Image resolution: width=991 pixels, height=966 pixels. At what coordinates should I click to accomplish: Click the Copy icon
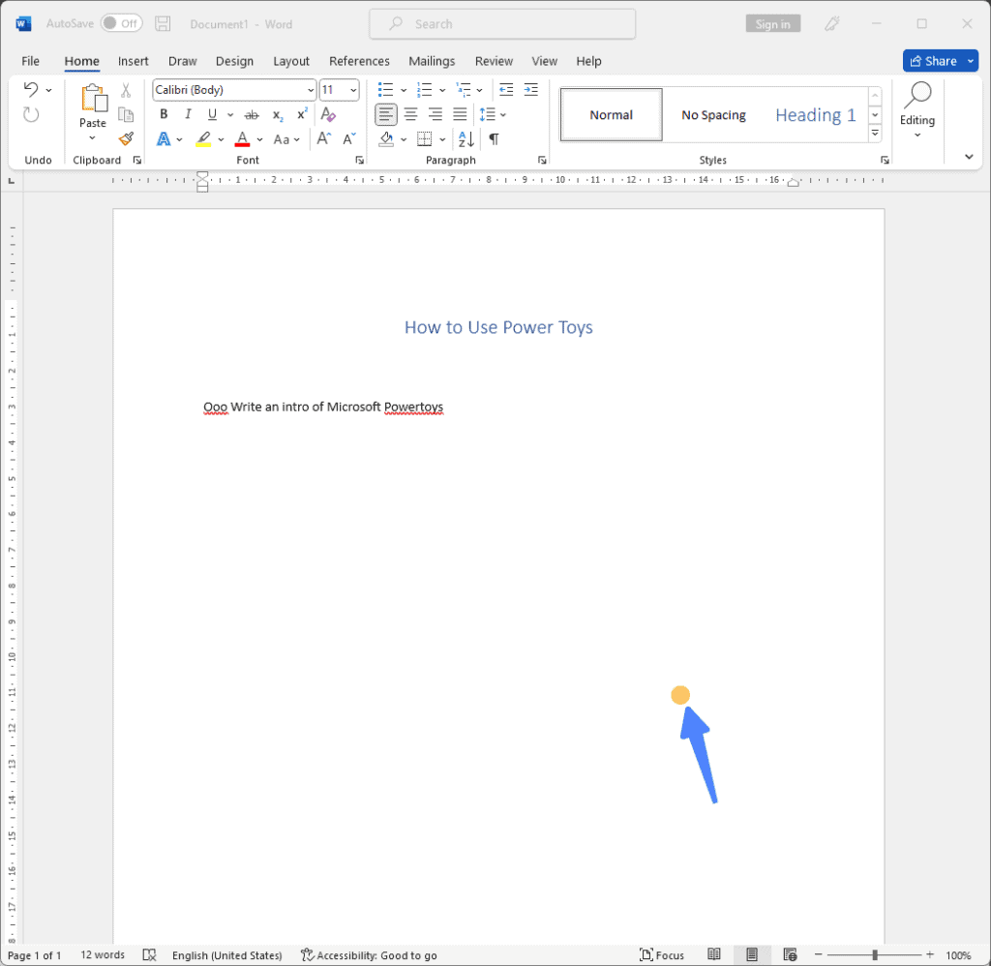tap(126, 114)
